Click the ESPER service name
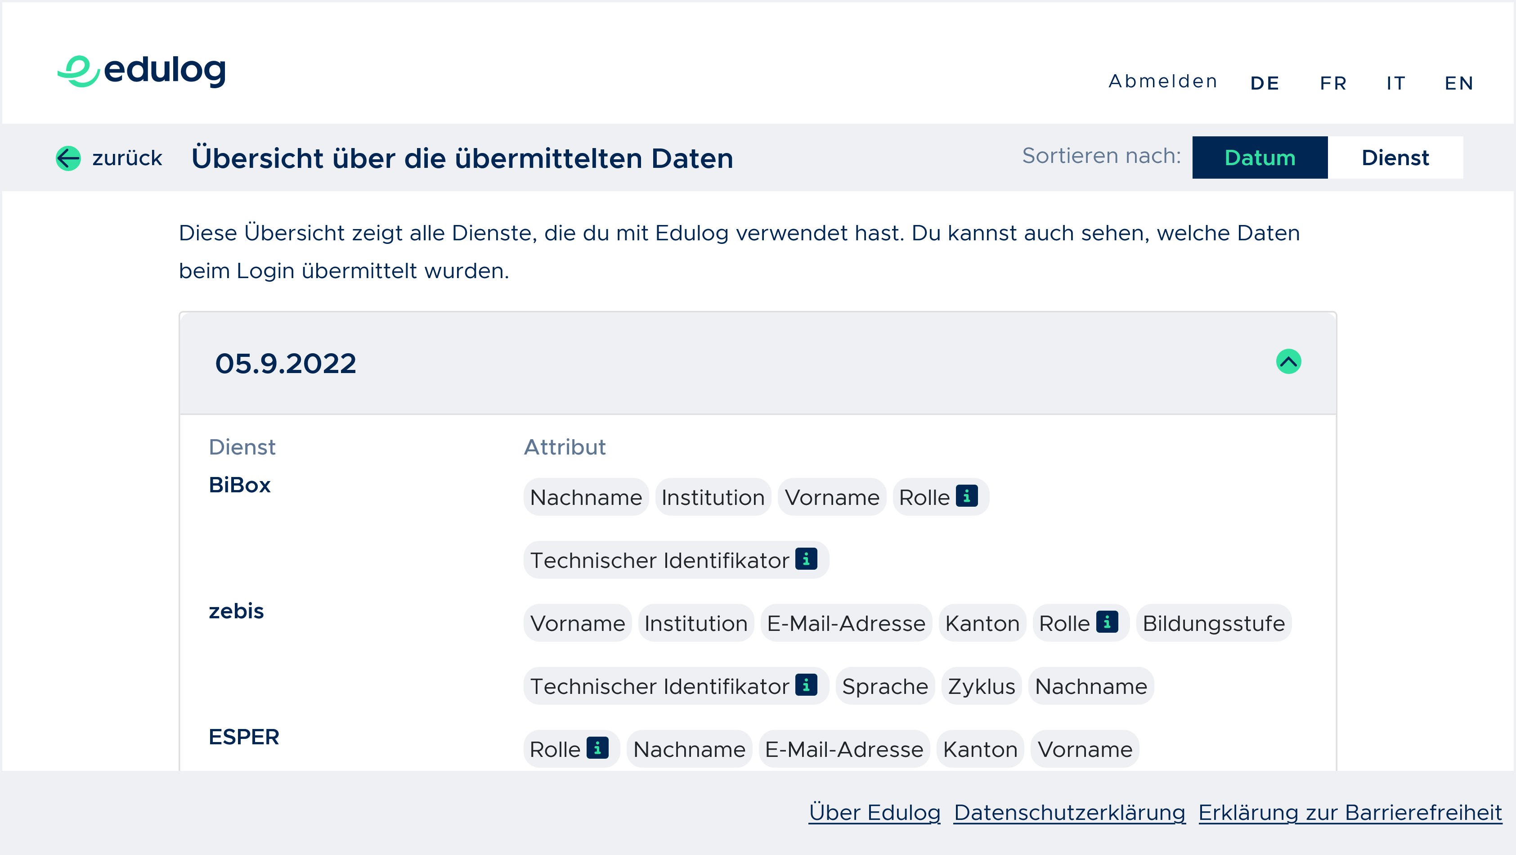The height and width of the screenshot is (855, 1516). (244, 737)
